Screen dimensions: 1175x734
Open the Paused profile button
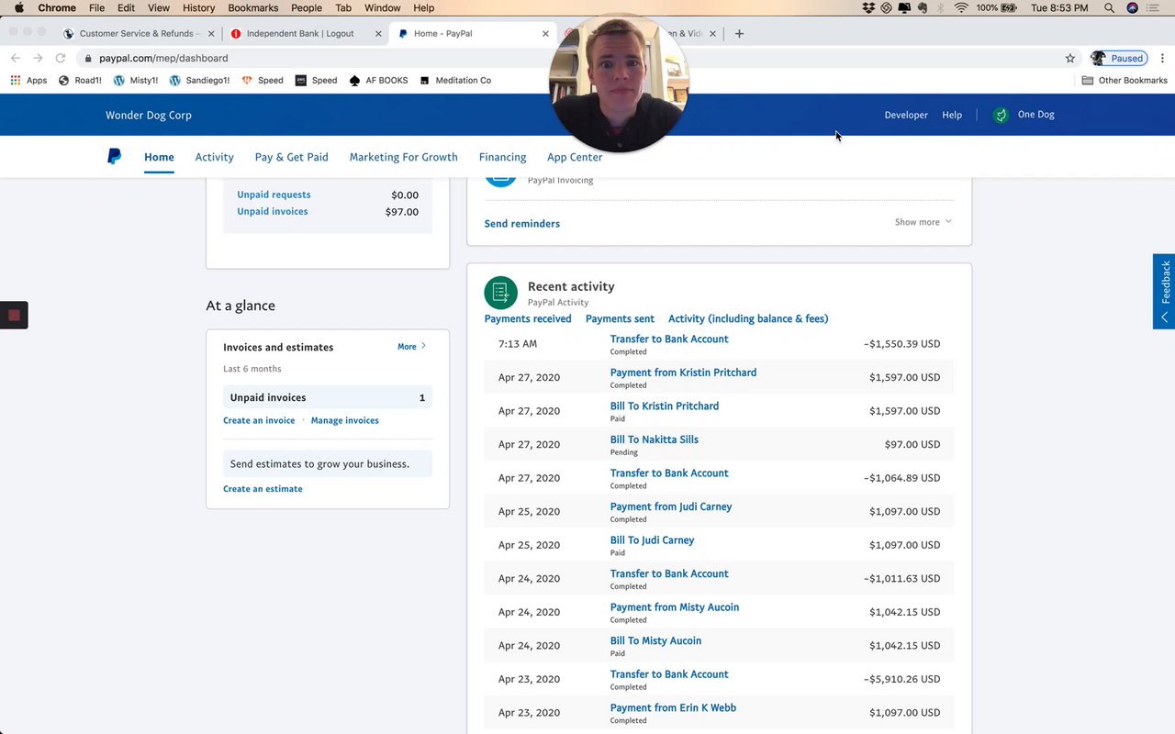pos(1117,58)
